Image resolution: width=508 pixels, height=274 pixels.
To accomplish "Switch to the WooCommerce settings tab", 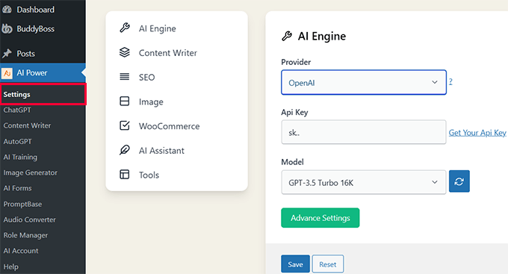I will click(169, 126).
